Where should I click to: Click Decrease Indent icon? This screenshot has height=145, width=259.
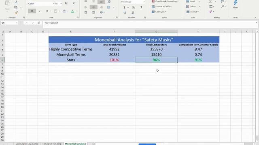tap(85, 12)
